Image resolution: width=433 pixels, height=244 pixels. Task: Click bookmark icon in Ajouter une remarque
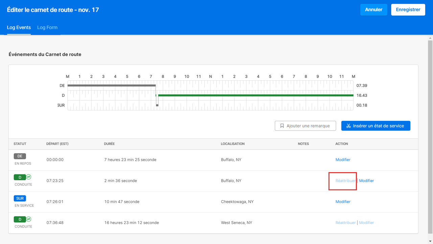tap(282, 126)
